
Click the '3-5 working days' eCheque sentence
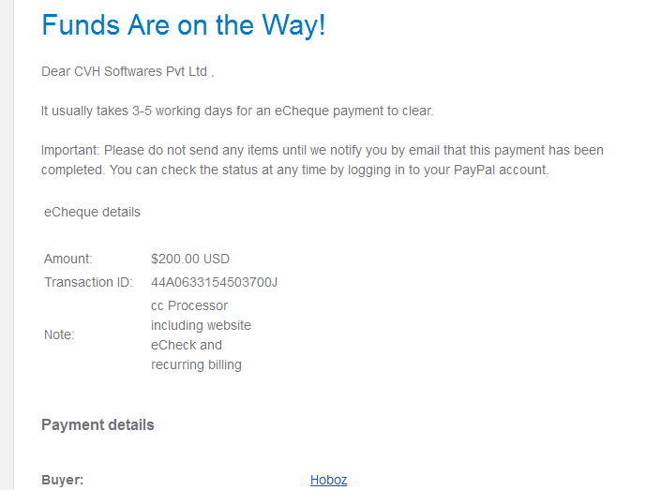(237, 111)
